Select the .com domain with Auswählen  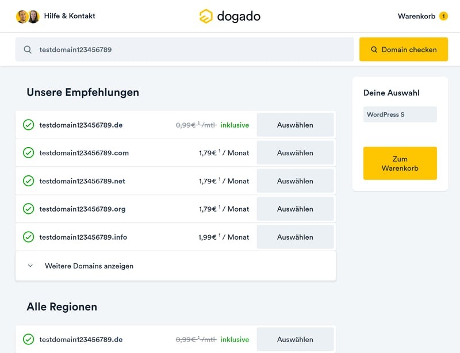295,153
